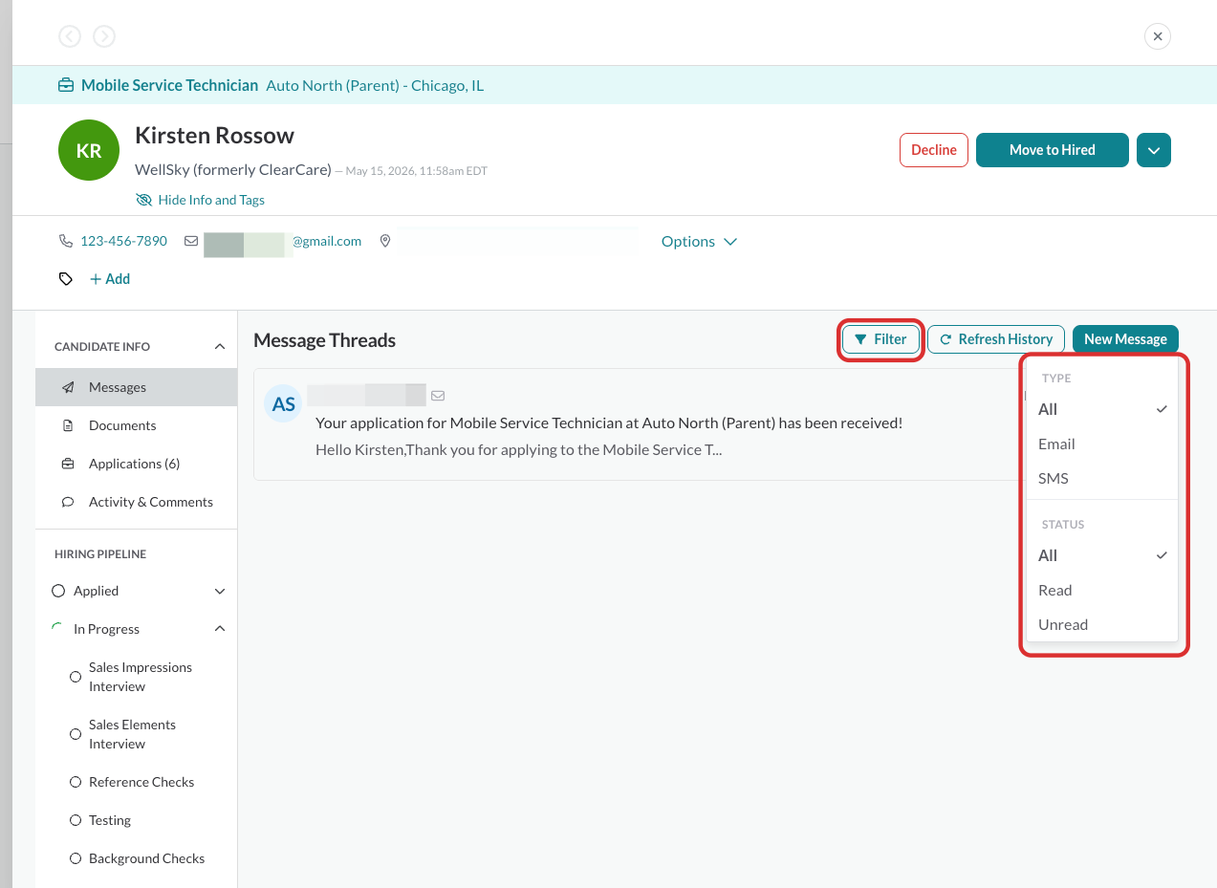Screen dimensions: 1217x888
Task: Click the gmail.com email address
Action: pos(326,241)
